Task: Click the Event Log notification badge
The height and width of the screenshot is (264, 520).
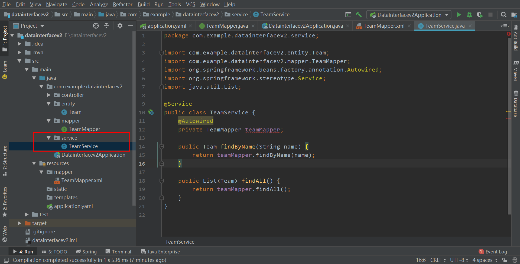Action: (x=481, y=252)
